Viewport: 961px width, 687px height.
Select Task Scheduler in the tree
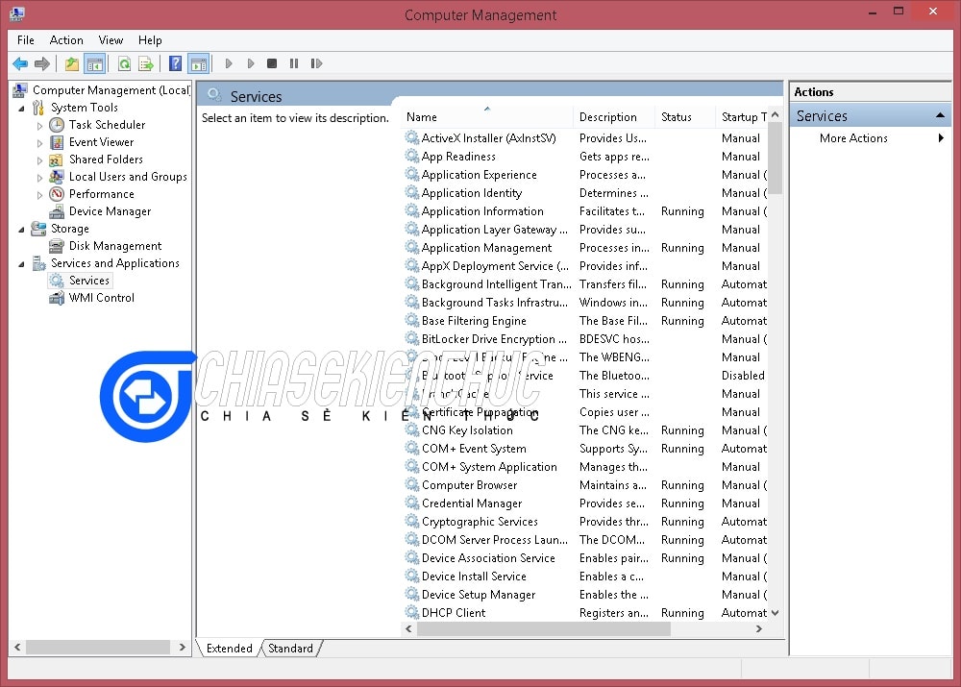(x=107, y=124)
